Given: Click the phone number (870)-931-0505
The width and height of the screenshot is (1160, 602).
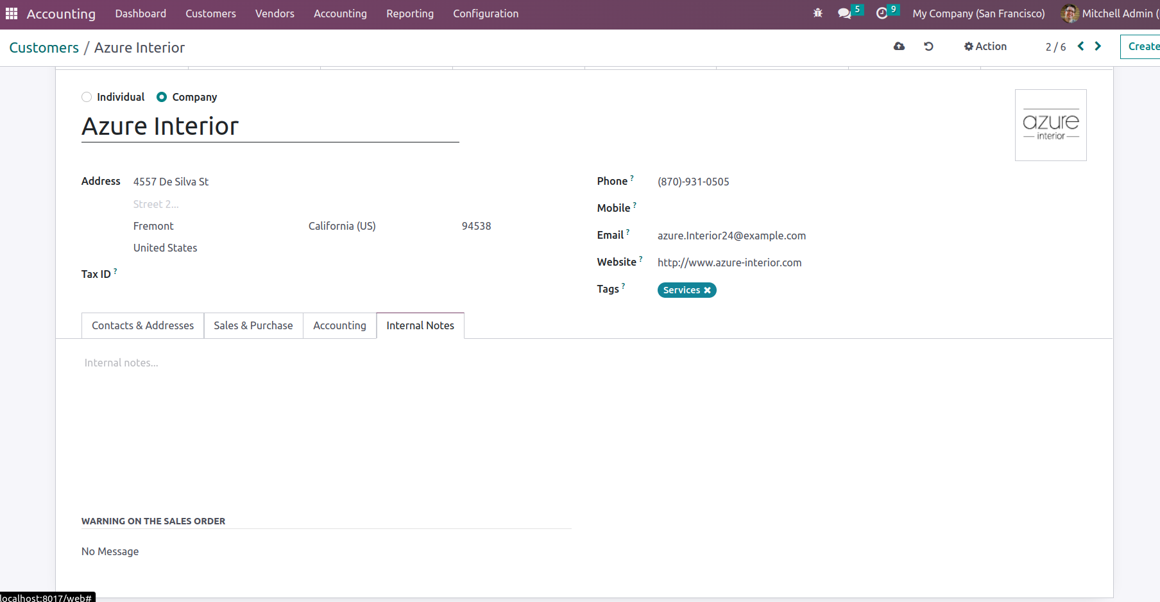Looking at the screenshot, I should pos(694,182).
